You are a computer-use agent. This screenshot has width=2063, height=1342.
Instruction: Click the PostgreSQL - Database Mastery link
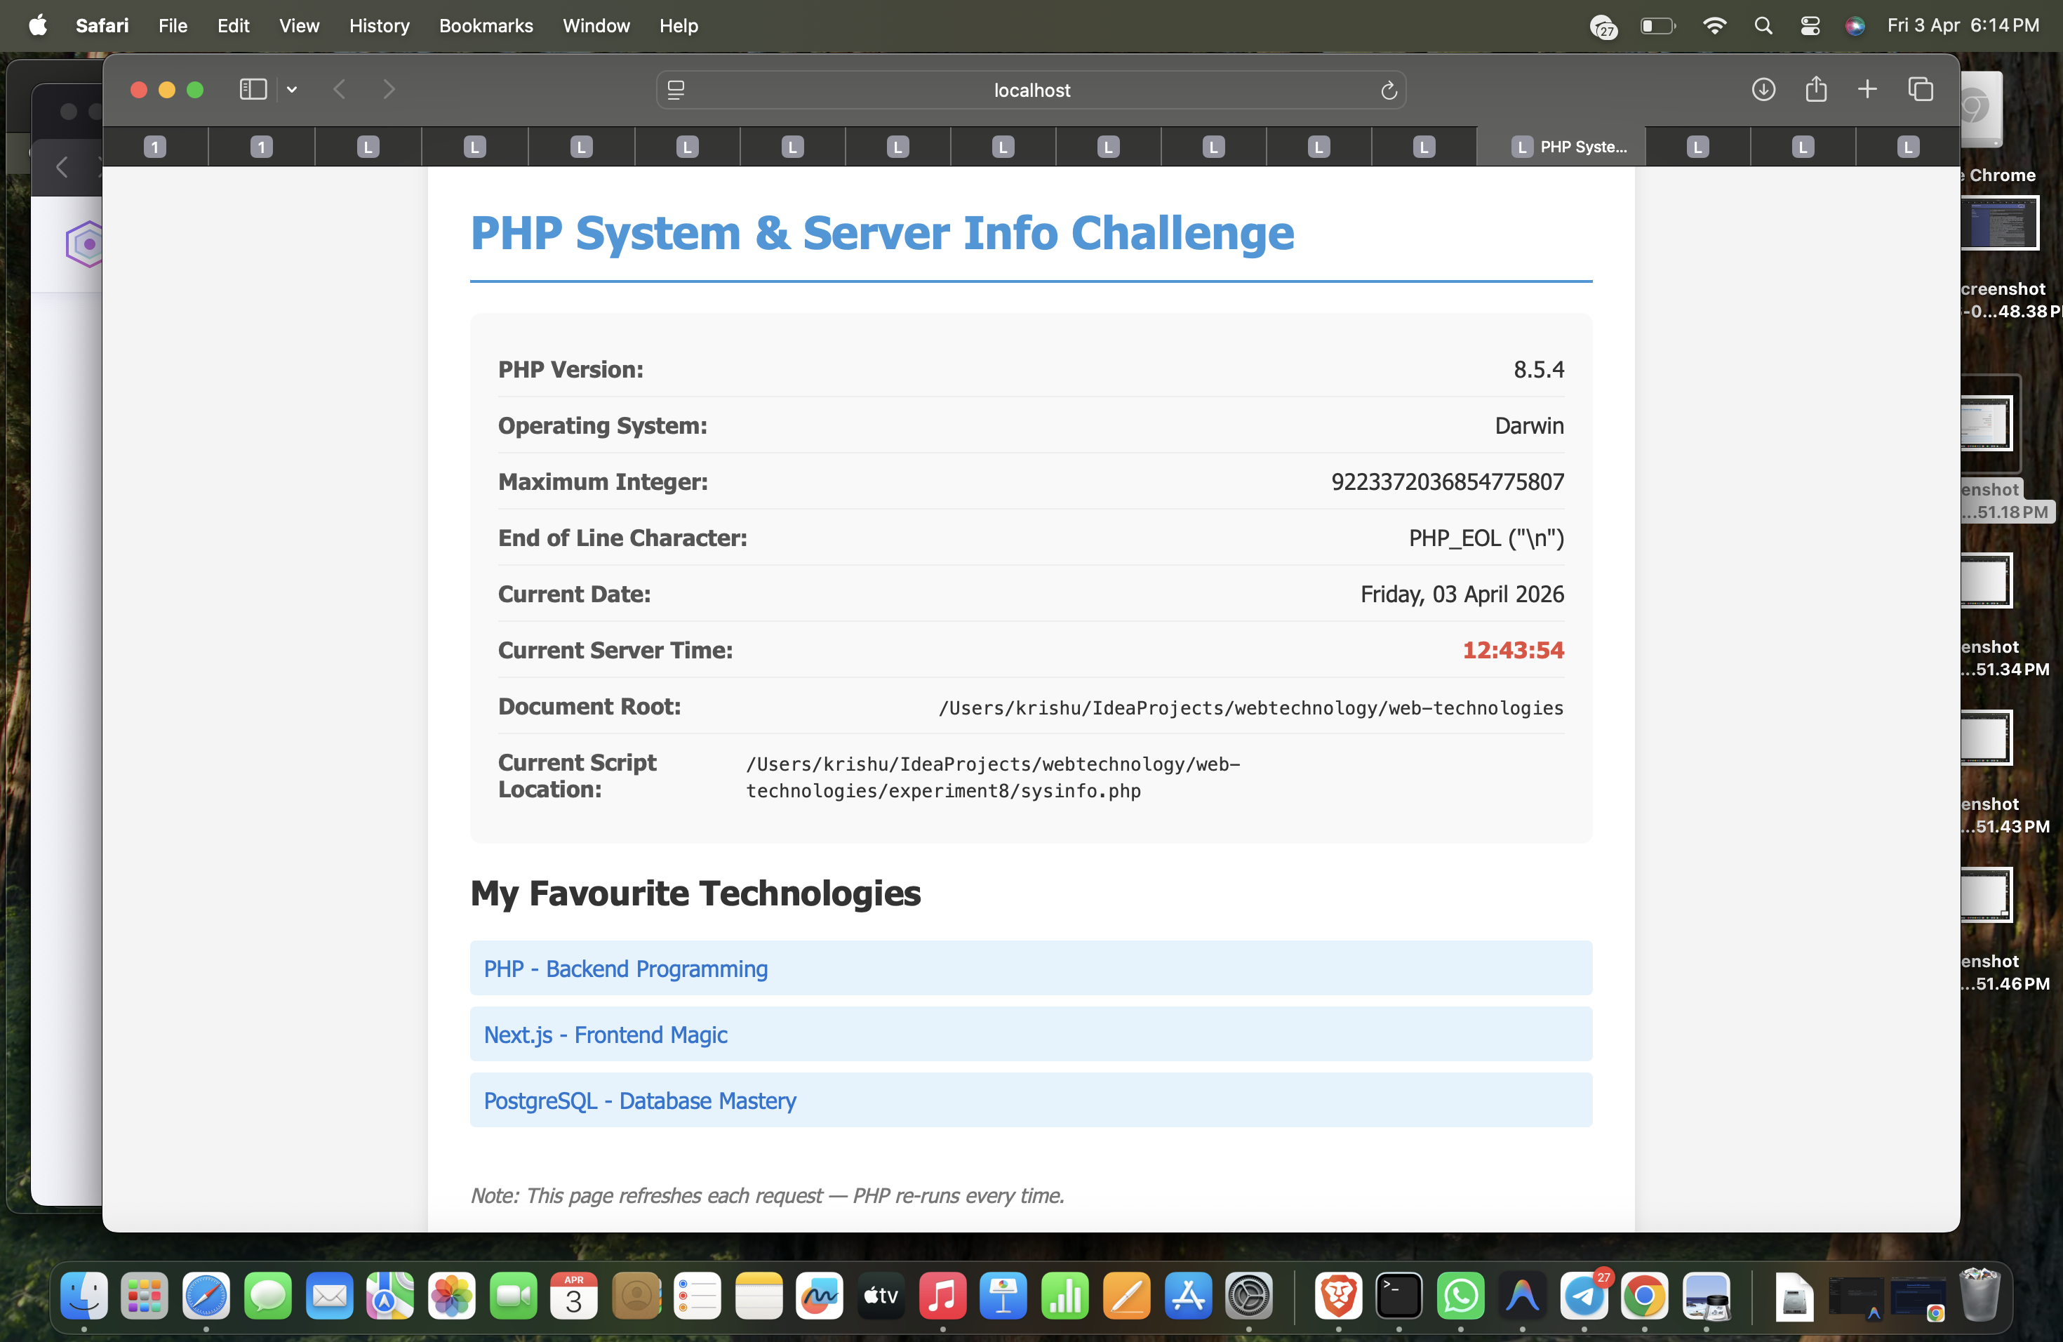[x=640, y=1101]
